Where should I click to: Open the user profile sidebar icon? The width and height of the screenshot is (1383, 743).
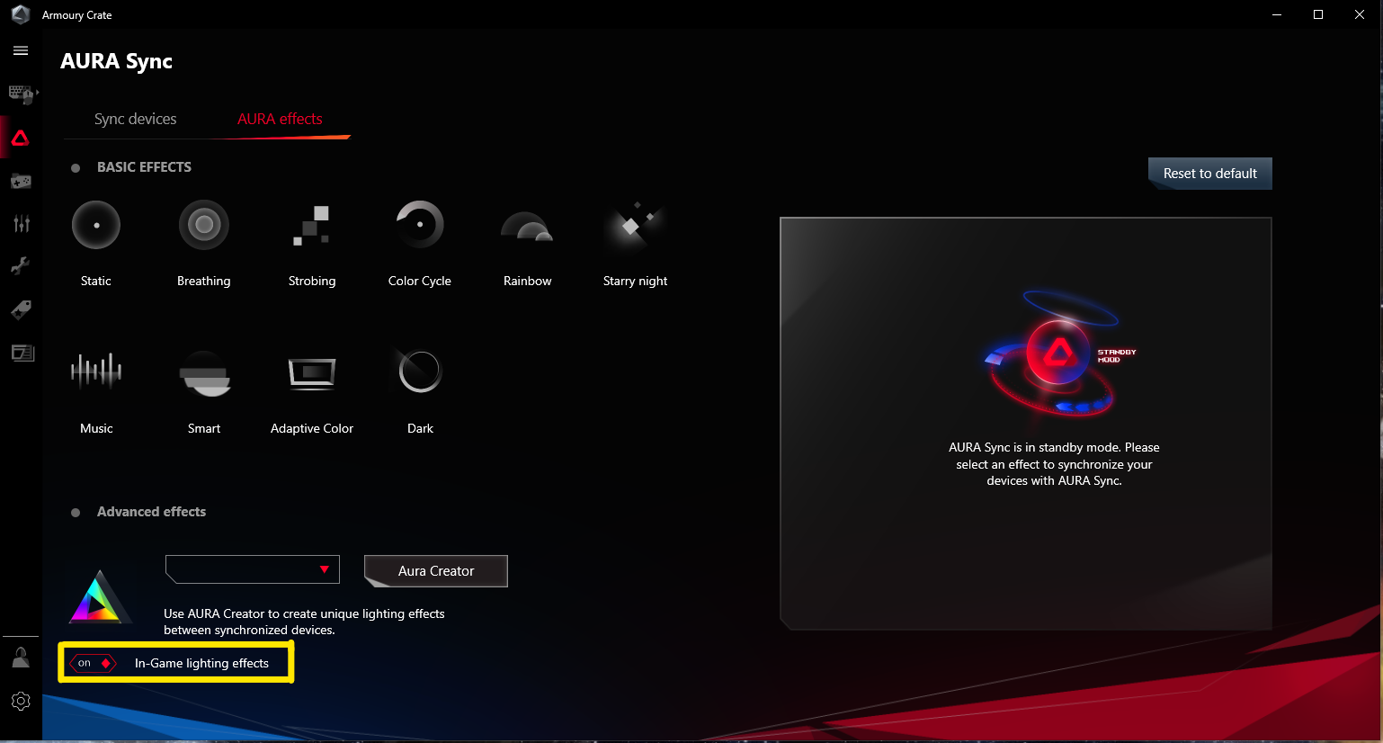coord(21,658)
